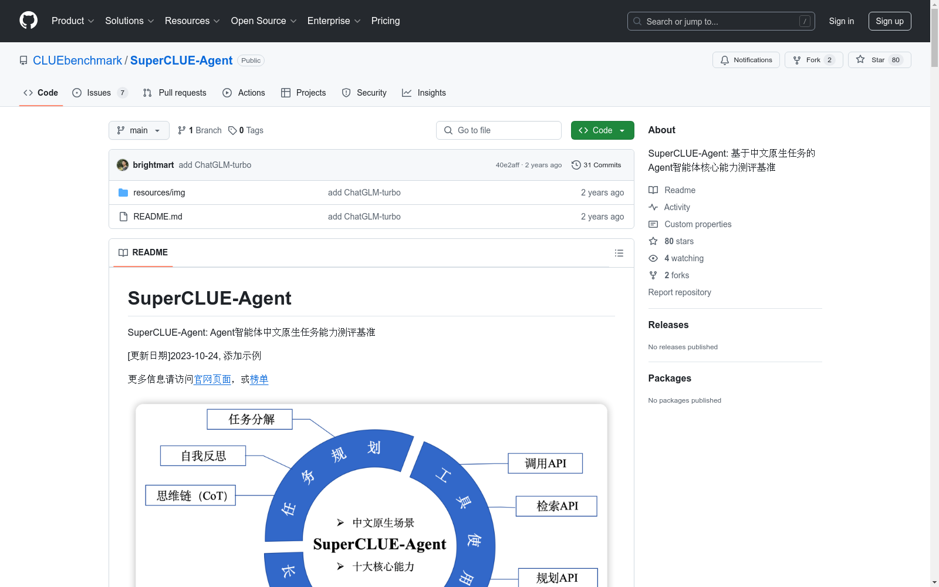
Task: Click the resources/img folder icon
Action: coord(123,193)
